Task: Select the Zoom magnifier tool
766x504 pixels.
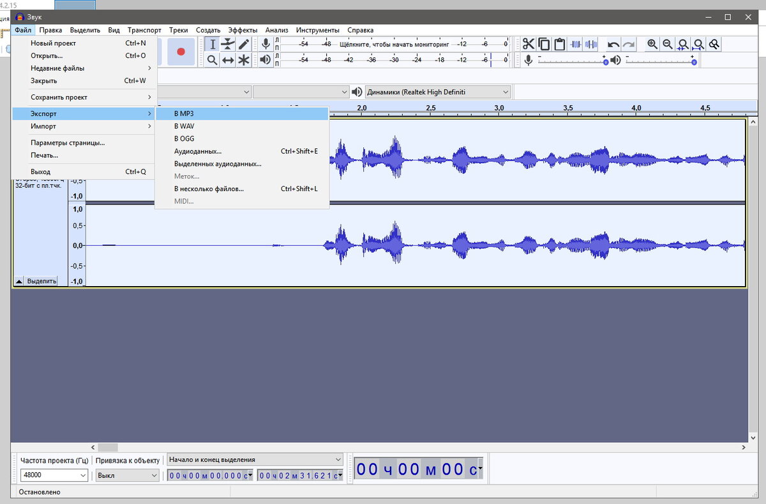Action: click(x=213, y=60)
